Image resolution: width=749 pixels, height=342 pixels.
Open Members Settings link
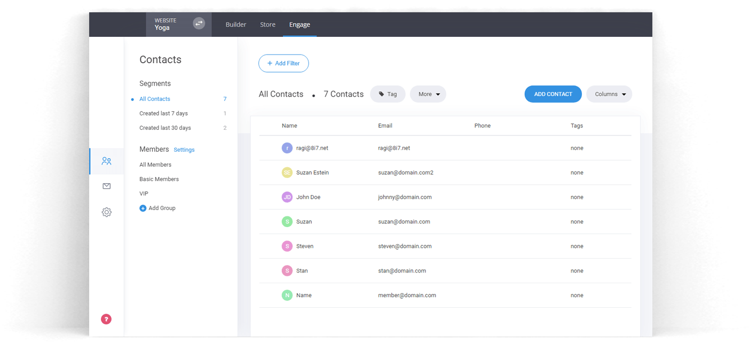click(x=184, y=150)
